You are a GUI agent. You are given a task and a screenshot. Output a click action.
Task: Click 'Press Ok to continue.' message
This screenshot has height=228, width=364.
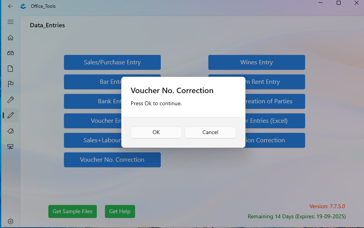[156, 103]
